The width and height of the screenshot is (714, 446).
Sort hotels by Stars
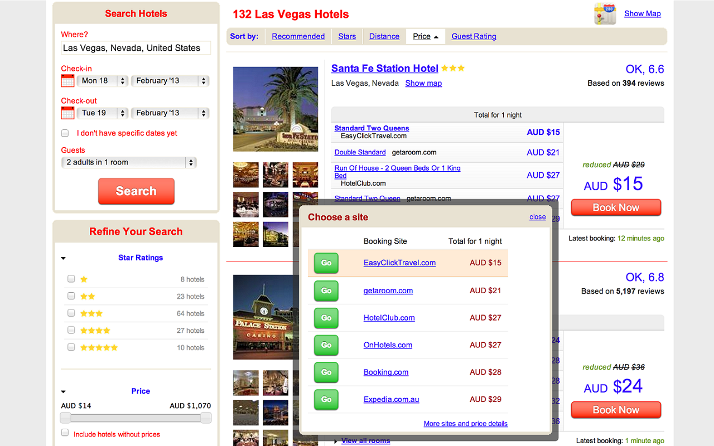pos(347,36)
